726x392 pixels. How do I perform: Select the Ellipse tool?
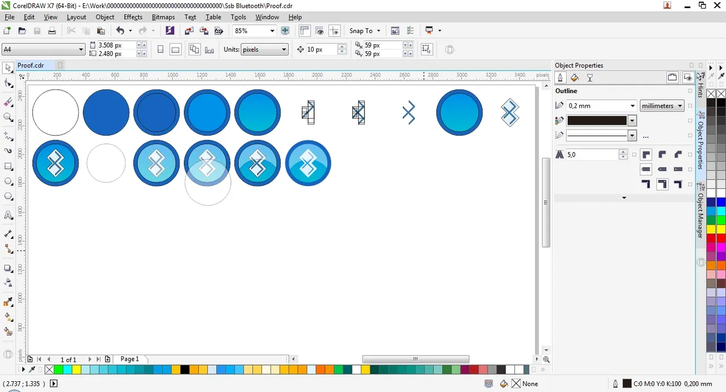click(x=8, y=182)
